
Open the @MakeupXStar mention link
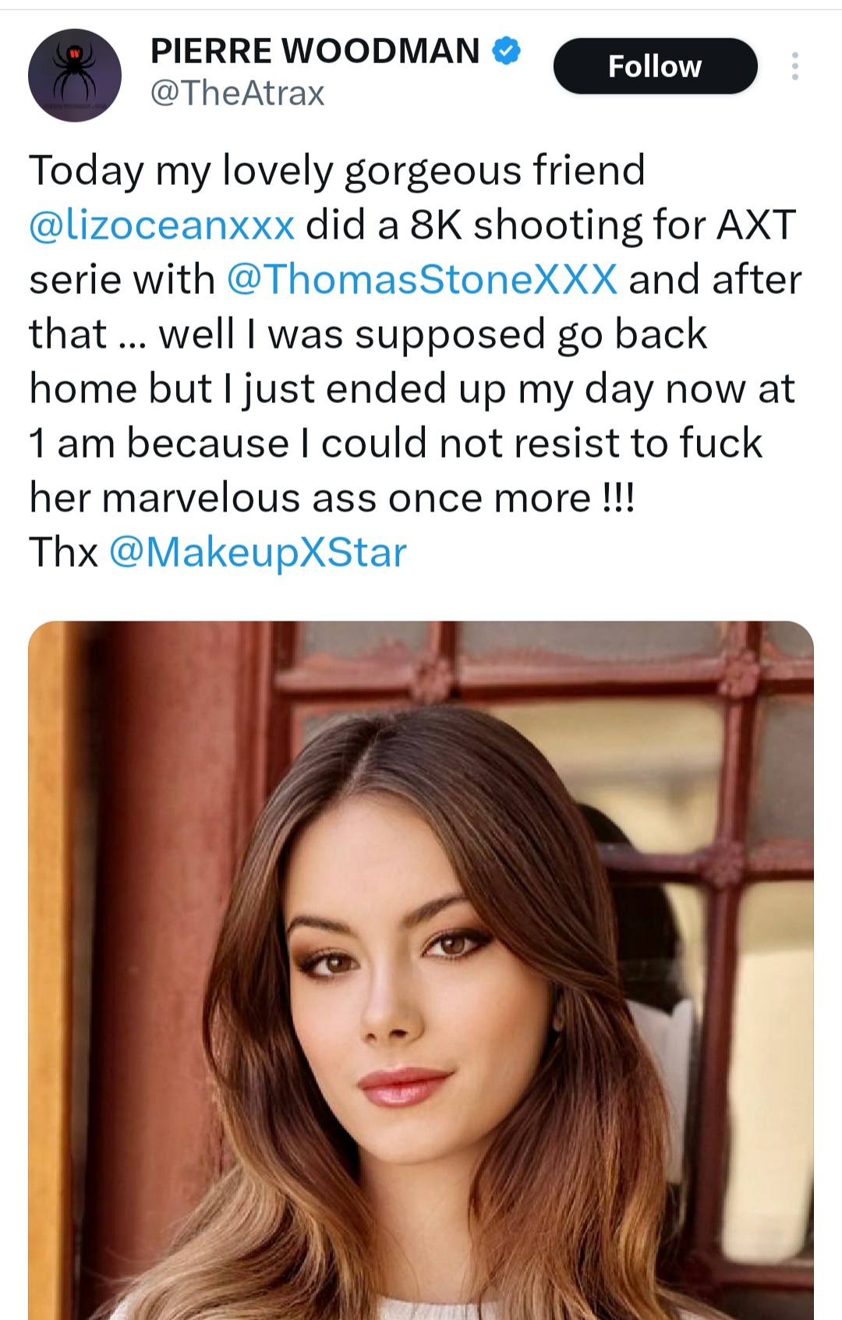tap(258, 553)
